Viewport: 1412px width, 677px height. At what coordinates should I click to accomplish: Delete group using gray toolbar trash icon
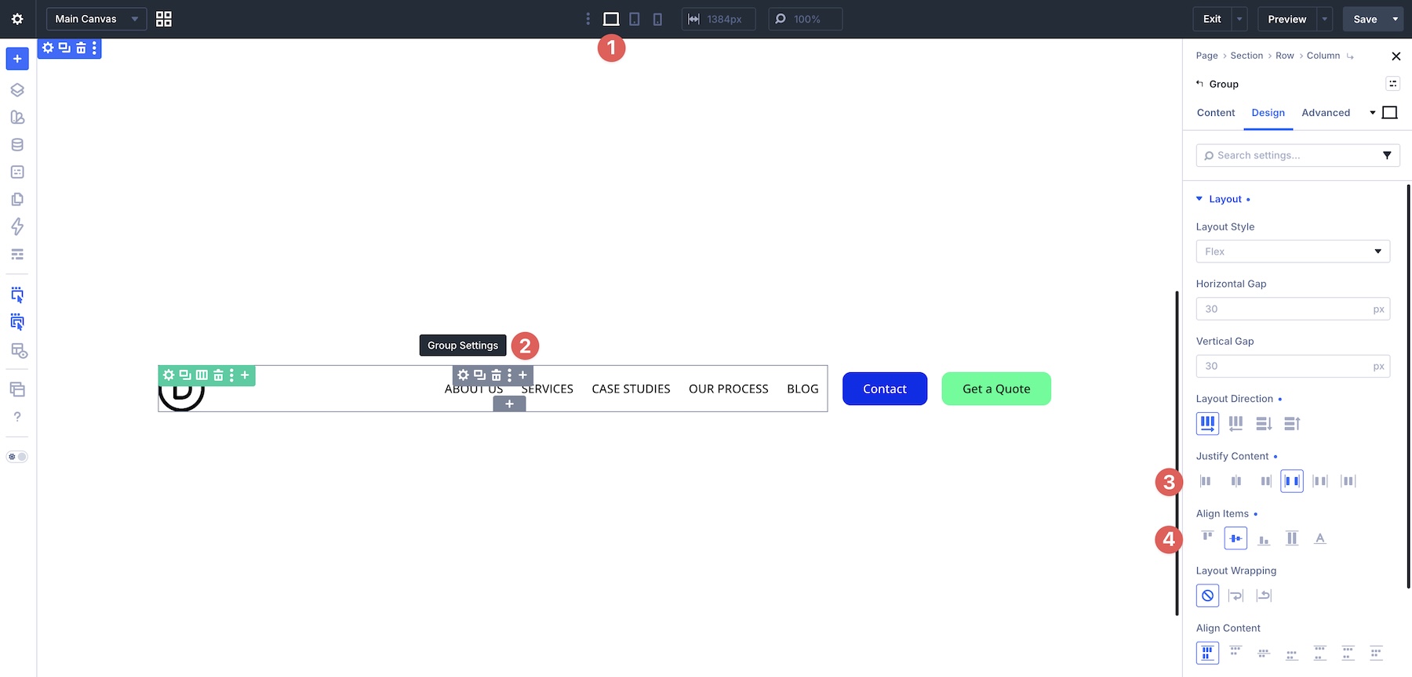(x=496, y=375)
